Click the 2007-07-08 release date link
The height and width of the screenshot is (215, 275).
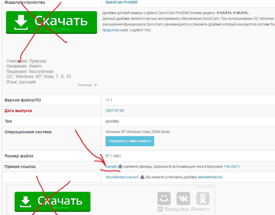115,111
